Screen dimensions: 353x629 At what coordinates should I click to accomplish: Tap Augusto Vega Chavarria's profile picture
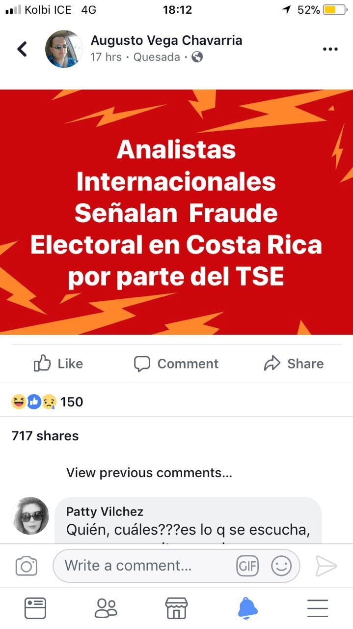click(64, 49)
